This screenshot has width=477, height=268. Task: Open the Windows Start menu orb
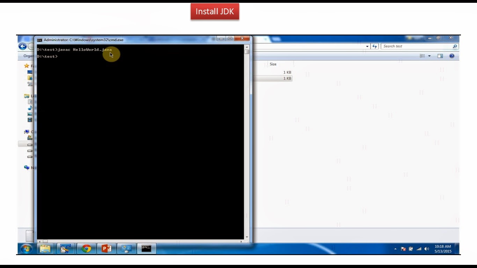(27, 248)
